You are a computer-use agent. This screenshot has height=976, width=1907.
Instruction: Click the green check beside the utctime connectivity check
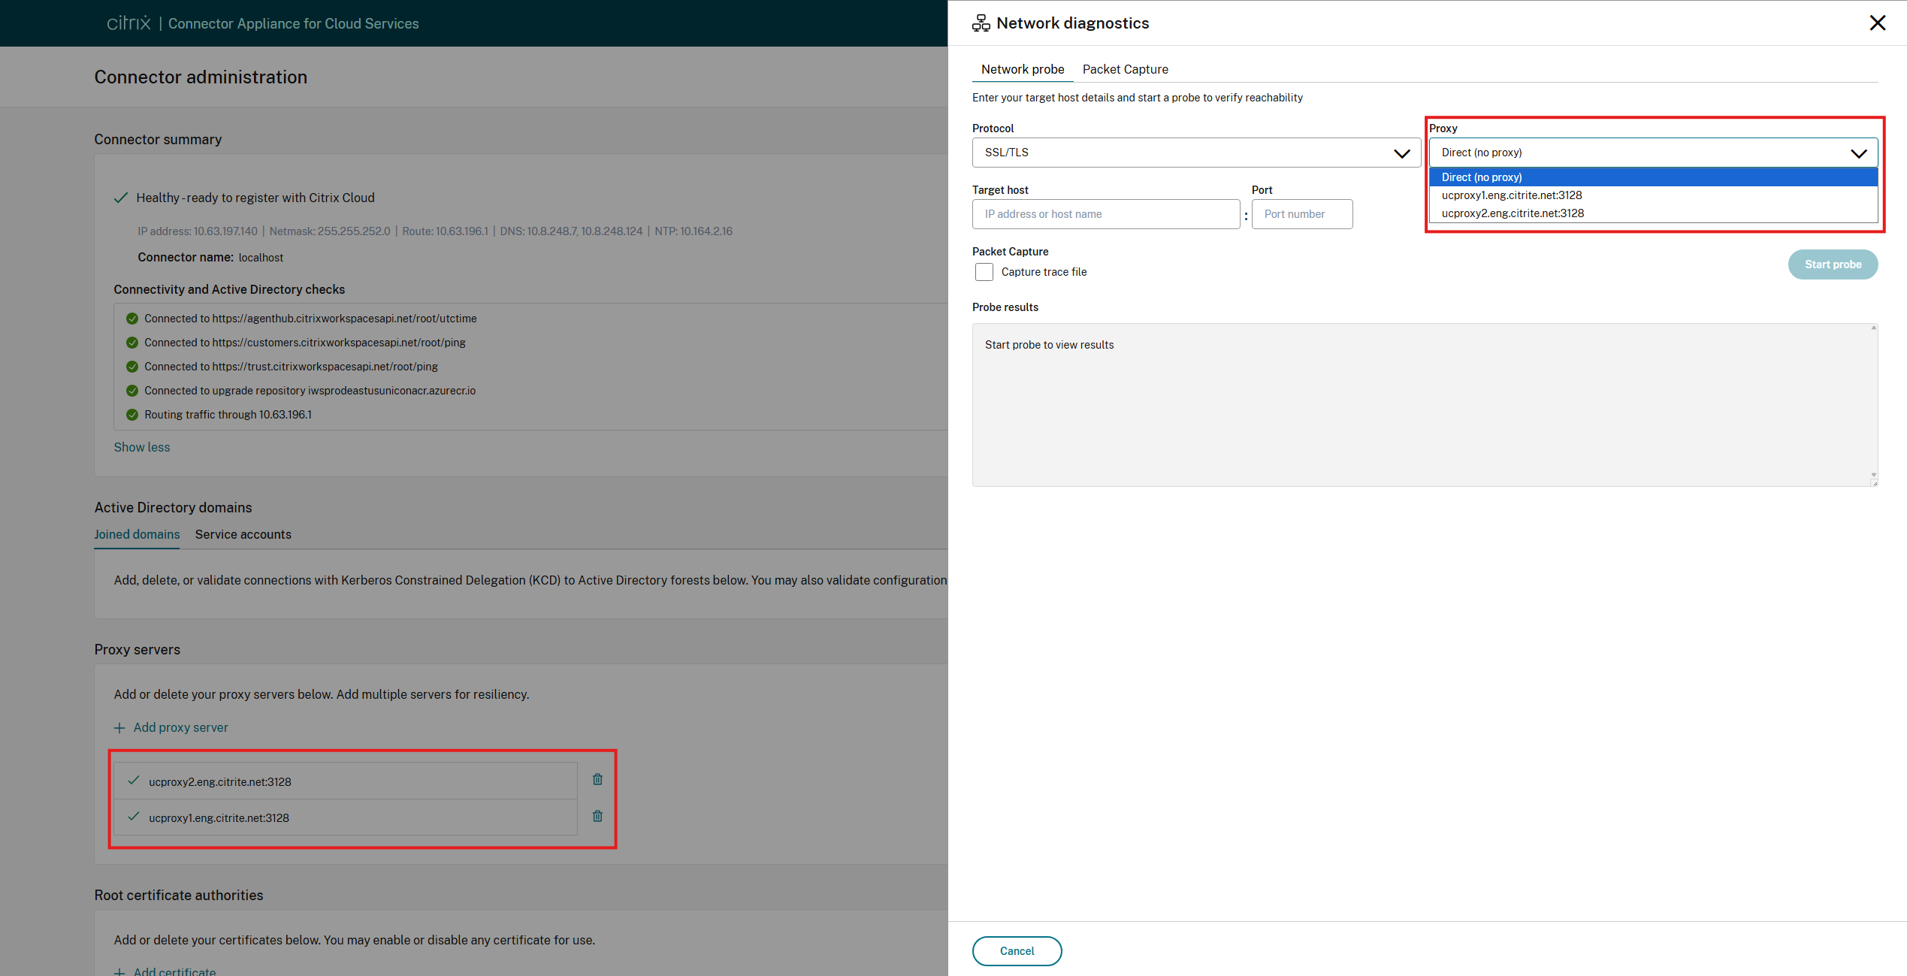click(x=132, y=319)
